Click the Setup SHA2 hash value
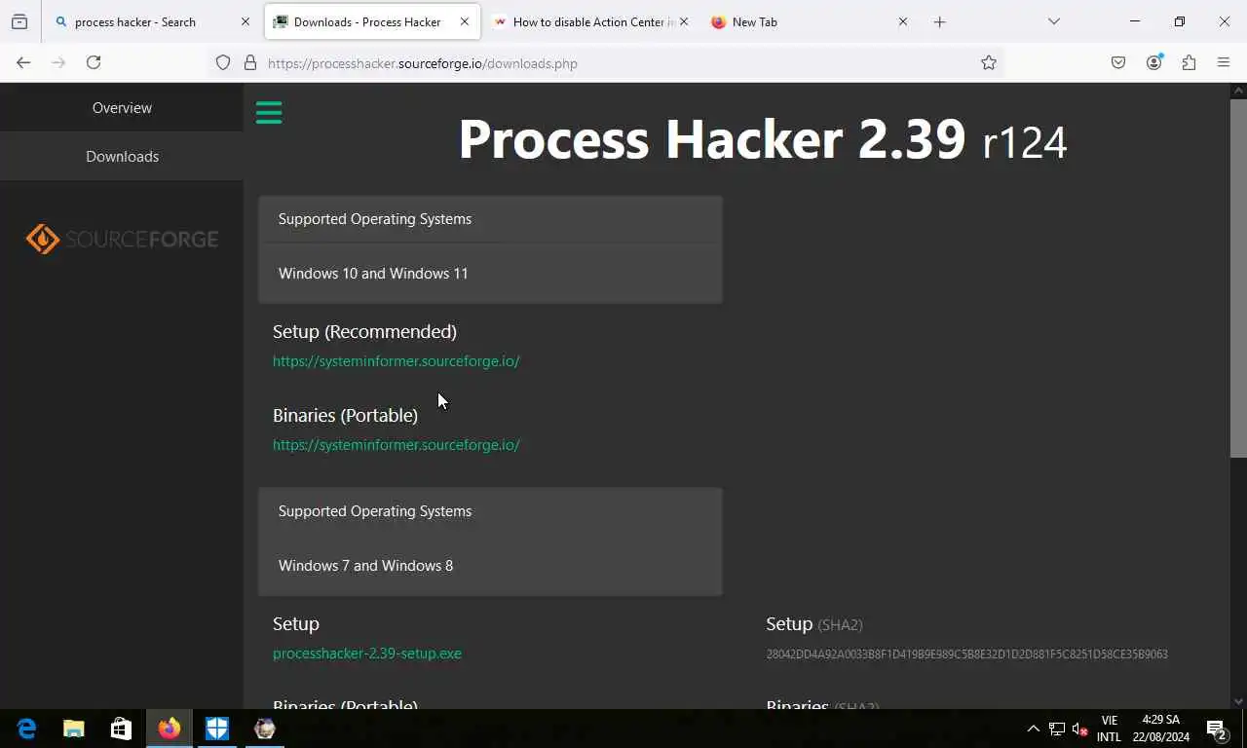This screenshot has width=1247, height=748. (966, 654)
